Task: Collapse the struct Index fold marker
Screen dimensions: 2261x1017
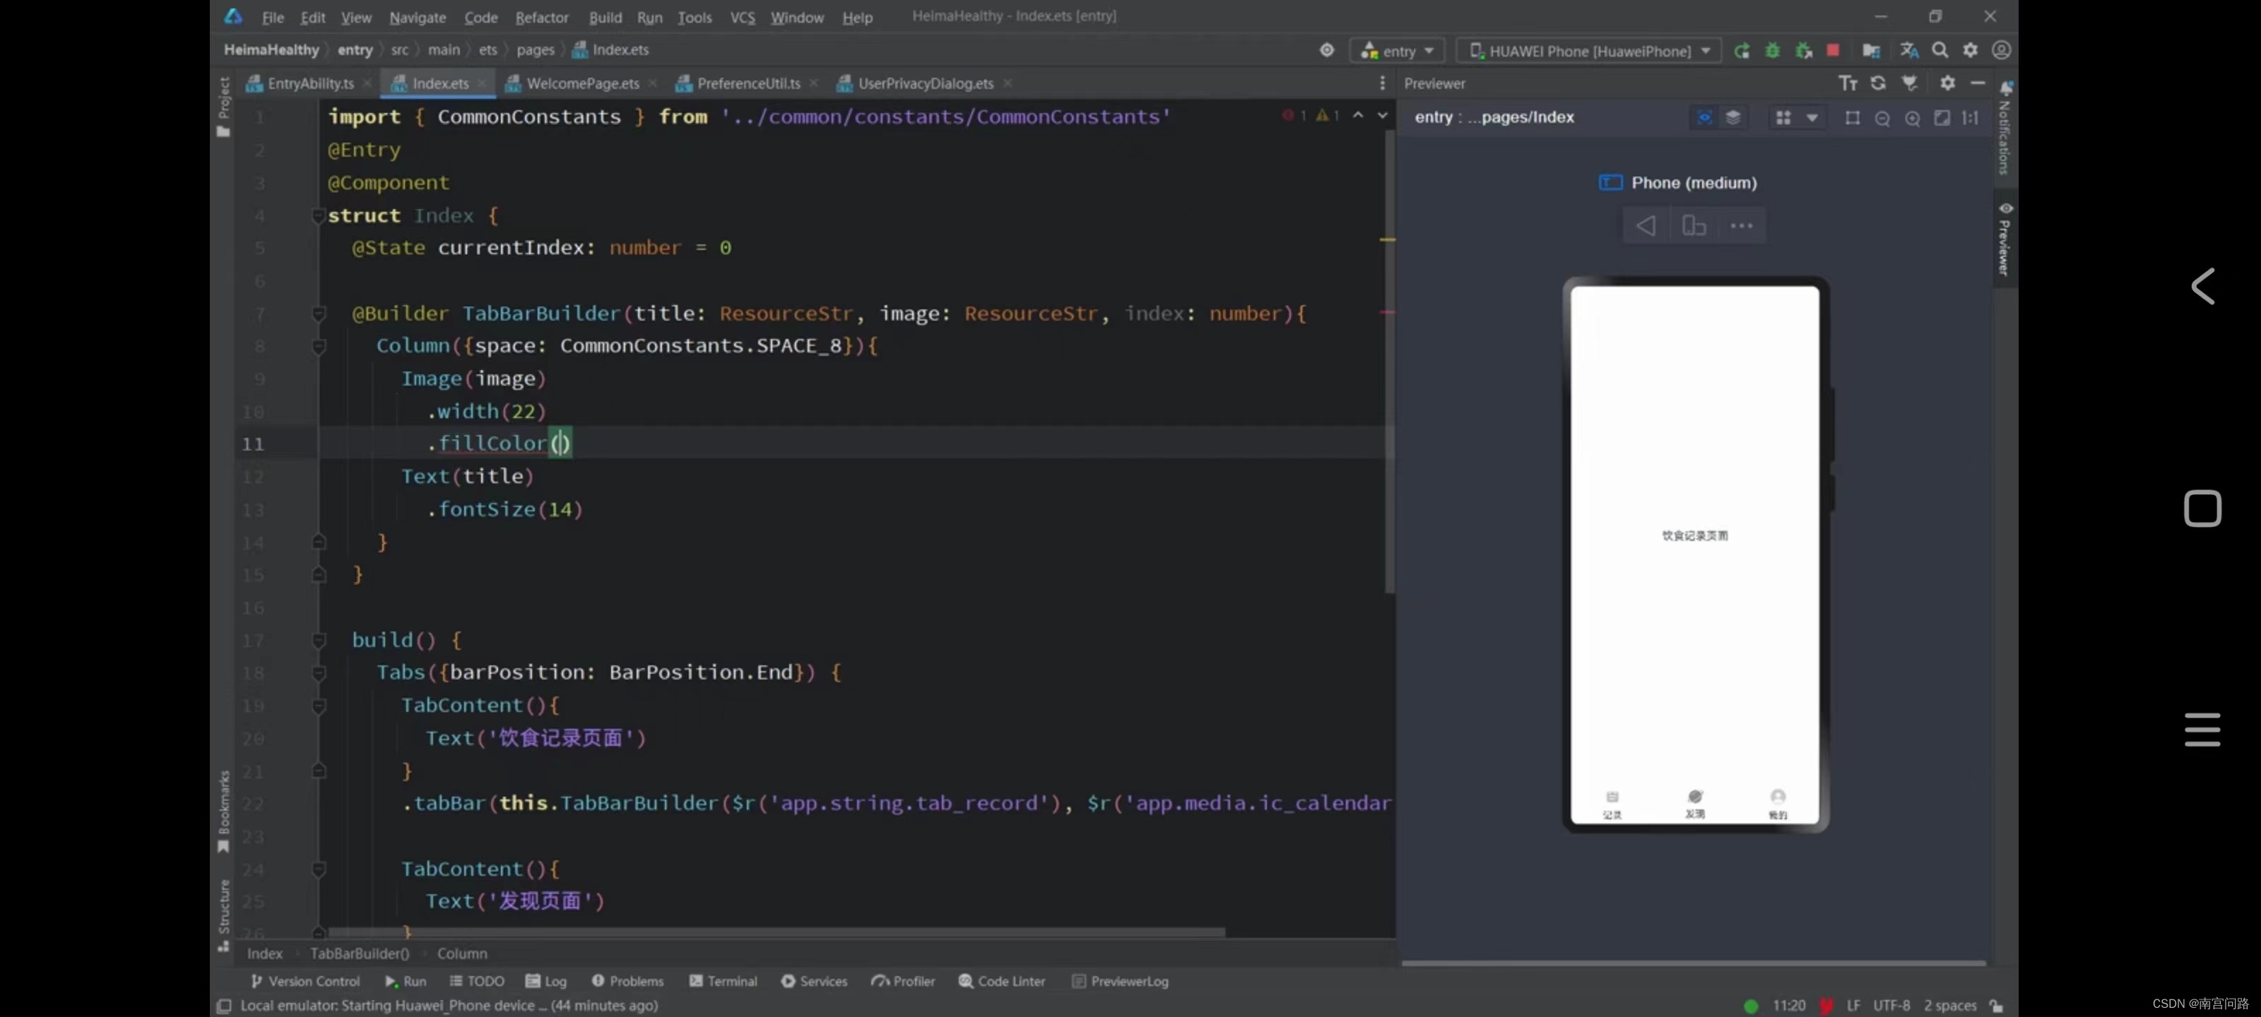Action: [319, 216]
